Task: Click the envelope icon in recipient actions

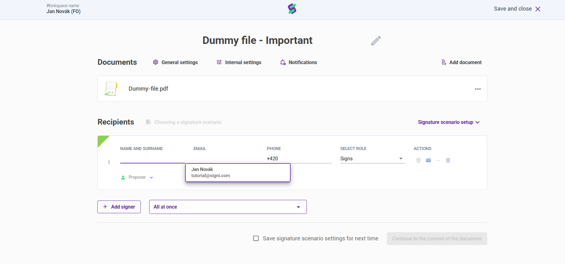Action: tap(428, 160)
